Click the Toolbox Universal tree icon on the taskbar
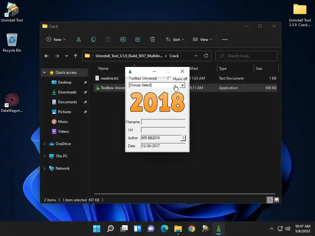This screenshot has width=315, height=236. pos(219,229)
